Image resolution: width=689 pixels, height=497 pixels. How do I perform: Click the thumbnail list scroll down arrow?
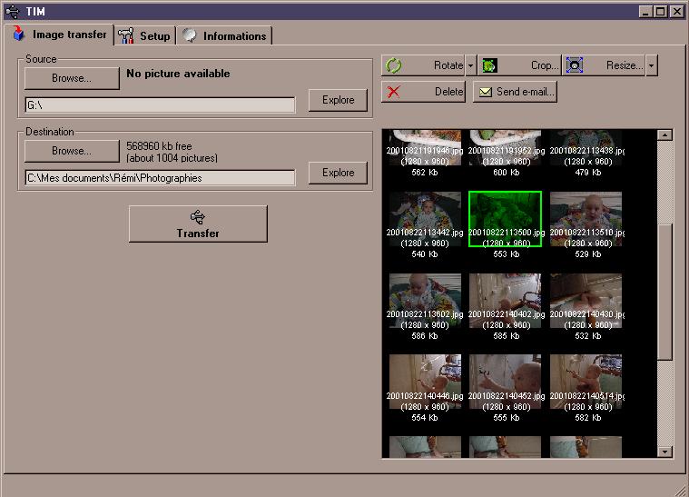[664, 452]
